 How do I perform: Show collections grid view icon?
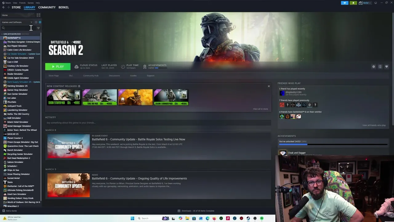[38, 15]
